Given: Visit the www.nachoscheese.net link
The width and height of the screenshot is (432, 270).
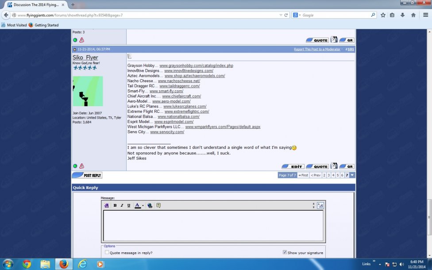Looking at the screenshot, I should tap(179, 81).
